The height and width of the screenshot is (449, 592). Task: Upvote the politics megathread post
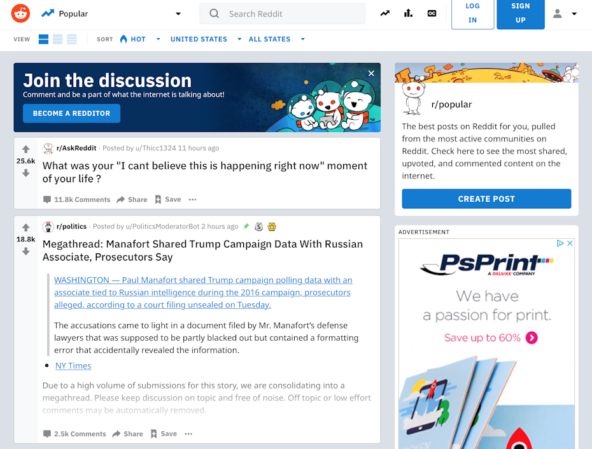tap(25, 228)
